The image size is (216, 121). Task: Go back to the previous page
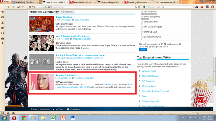point(8,7)
